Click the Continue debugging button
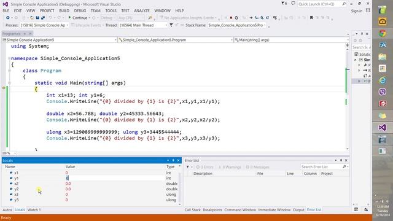 click(78, 18)
